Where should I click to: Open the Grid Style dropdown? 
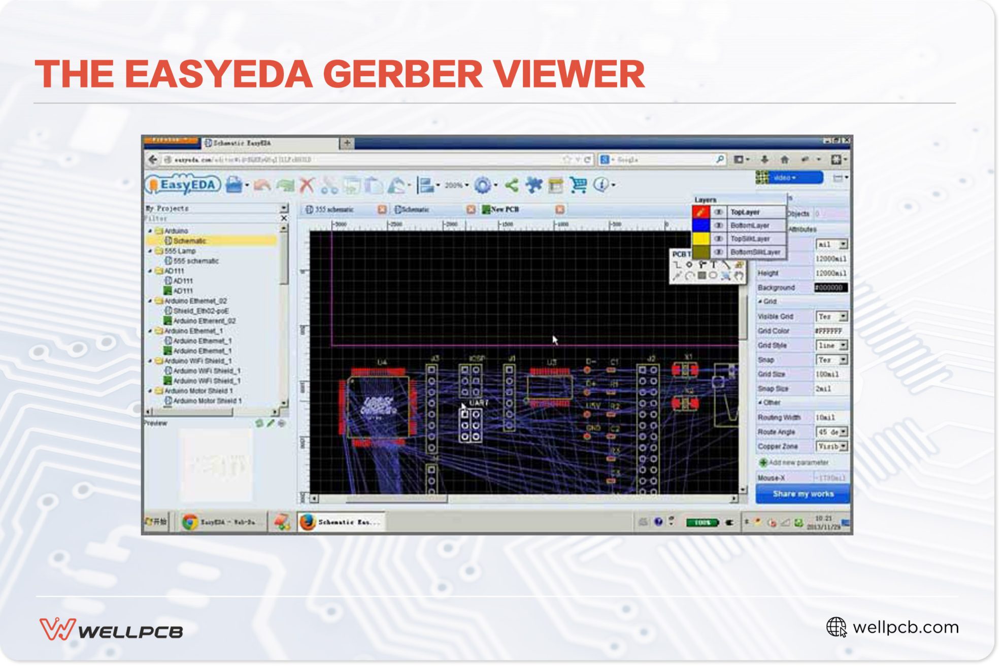click(x=831, y=345)
